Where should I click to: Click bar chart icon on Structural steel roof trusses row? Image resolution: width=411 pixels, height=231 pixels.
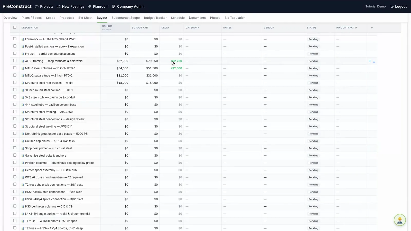pyautogui.click(x=23, y=83)
